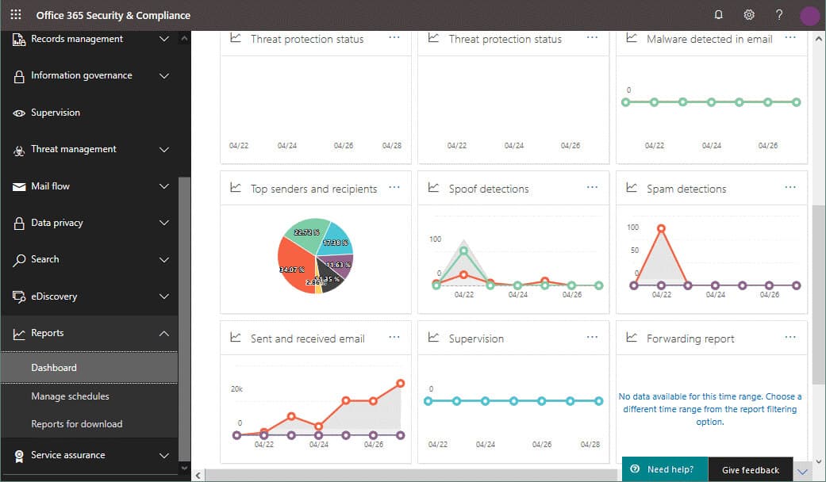This screenshot has width=826, height=482.
Task: Click the Mail flow envelope icon
Action: [20, 186]
